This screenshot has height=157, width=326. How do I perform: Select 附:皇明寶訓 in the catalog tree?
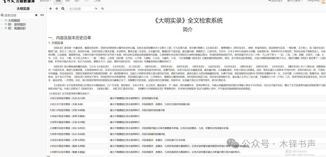(17, 24)
